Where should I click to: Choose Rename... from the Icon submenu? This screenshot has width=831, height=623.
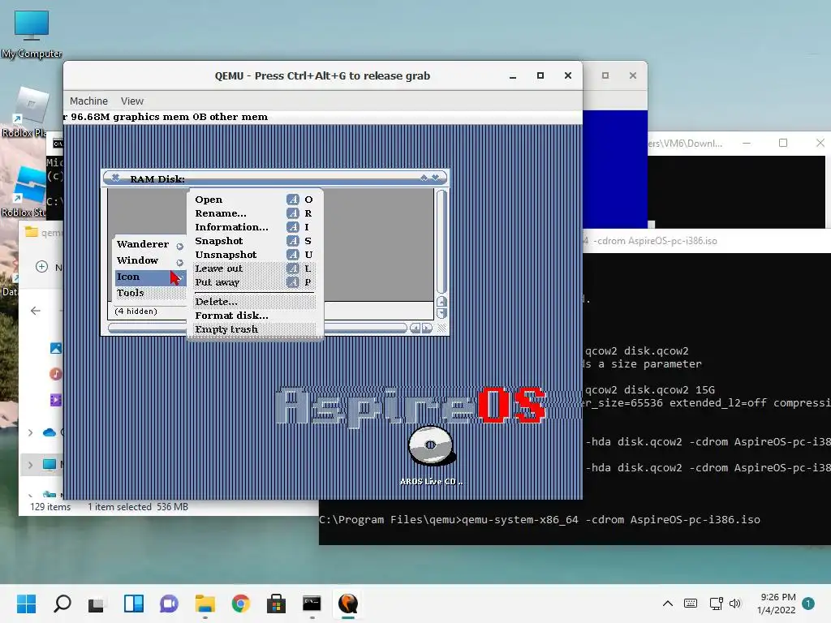click(x=254, y=213)
